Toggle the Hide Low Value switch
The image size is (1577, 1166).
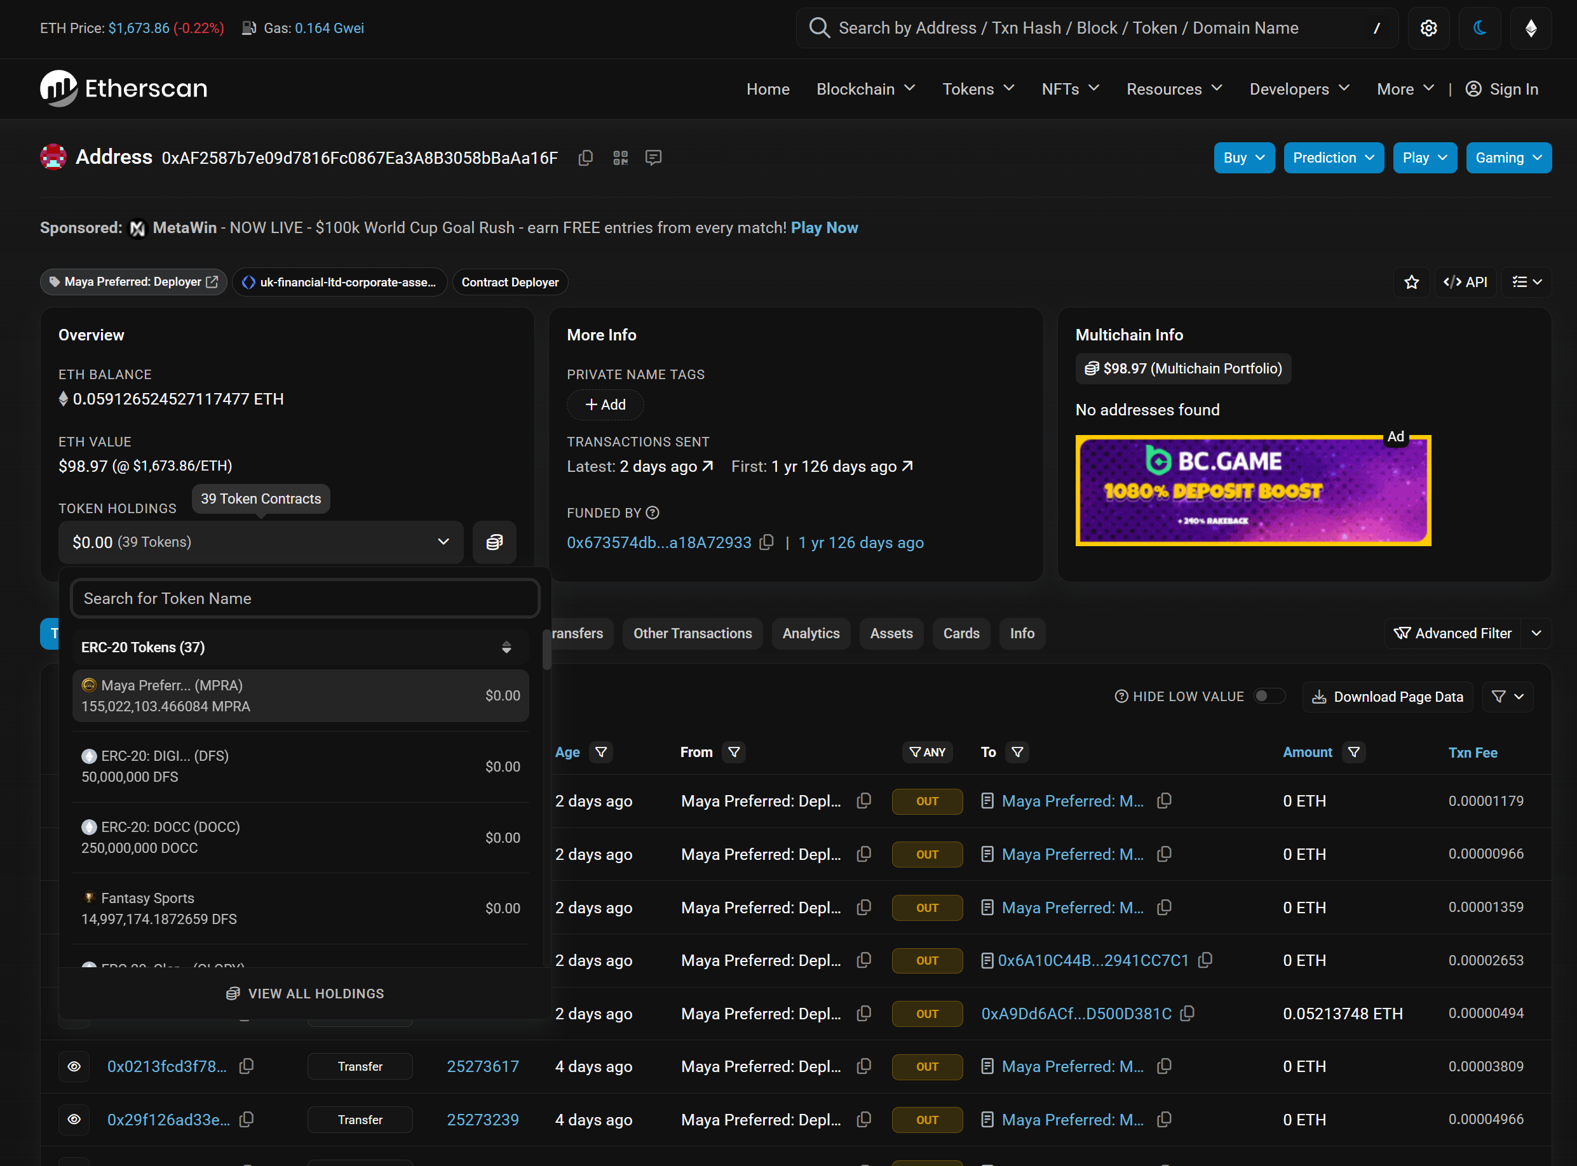click(1269, 697)
